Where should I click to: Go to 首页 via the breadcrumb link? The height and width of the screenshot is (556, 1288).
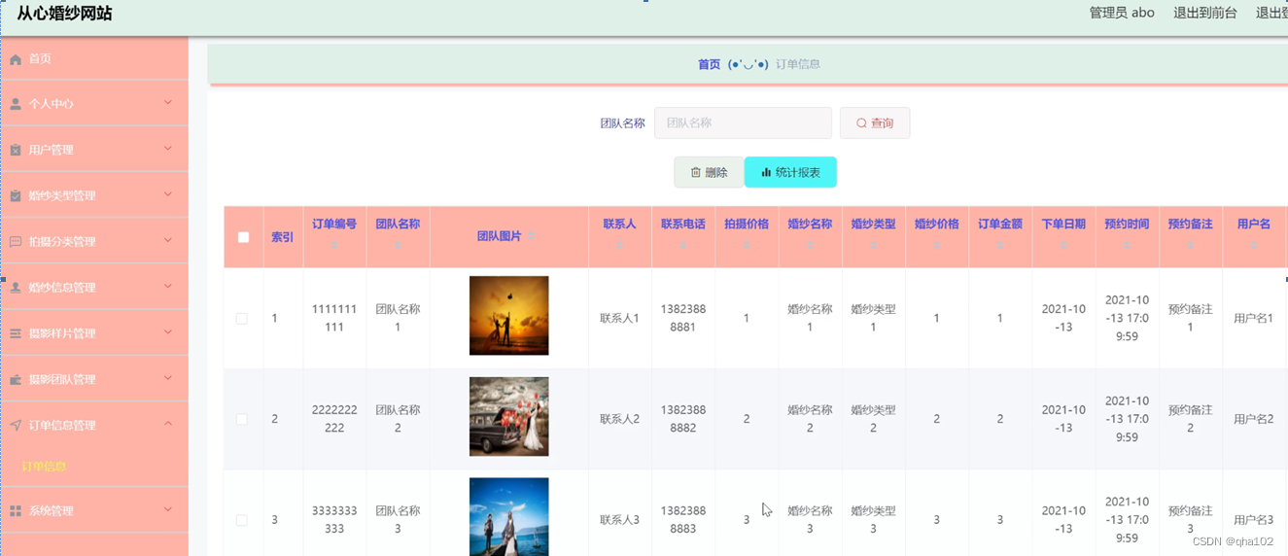click(709, 64)
